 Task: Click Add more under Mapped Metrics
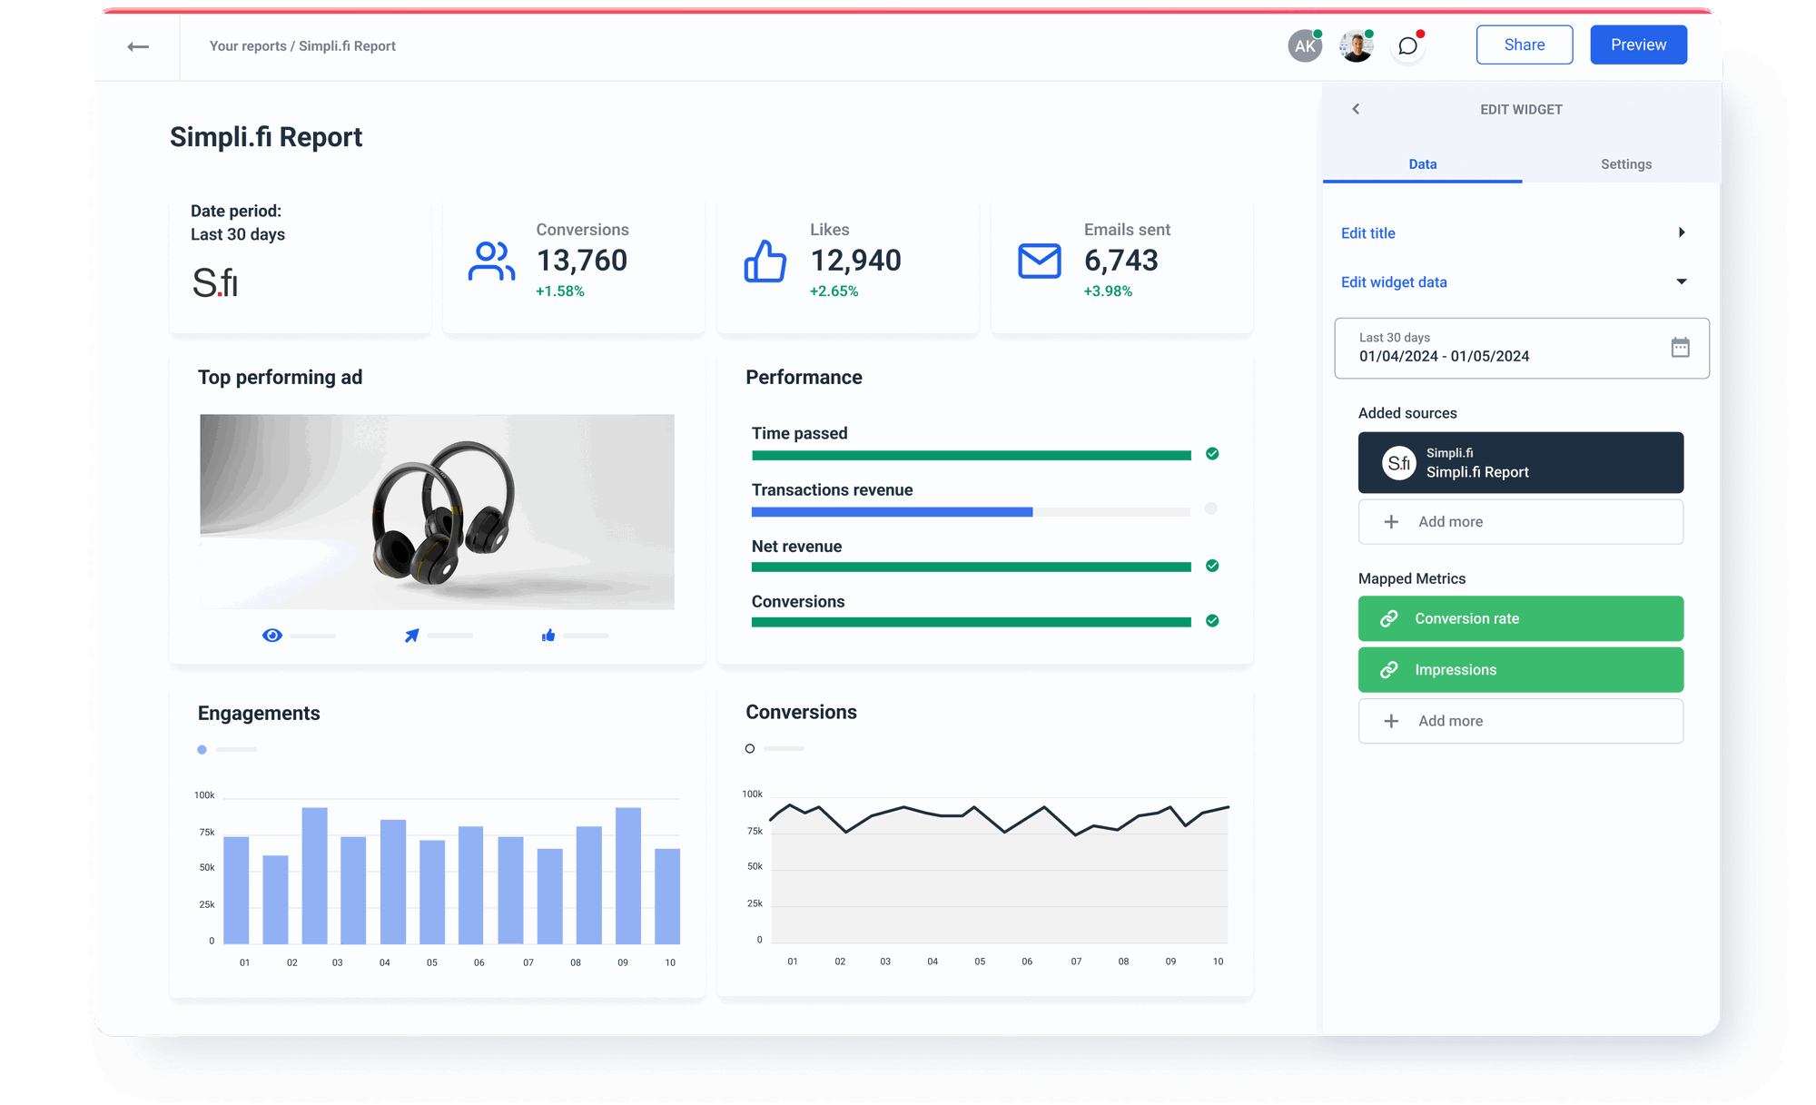coord(1520,720)
